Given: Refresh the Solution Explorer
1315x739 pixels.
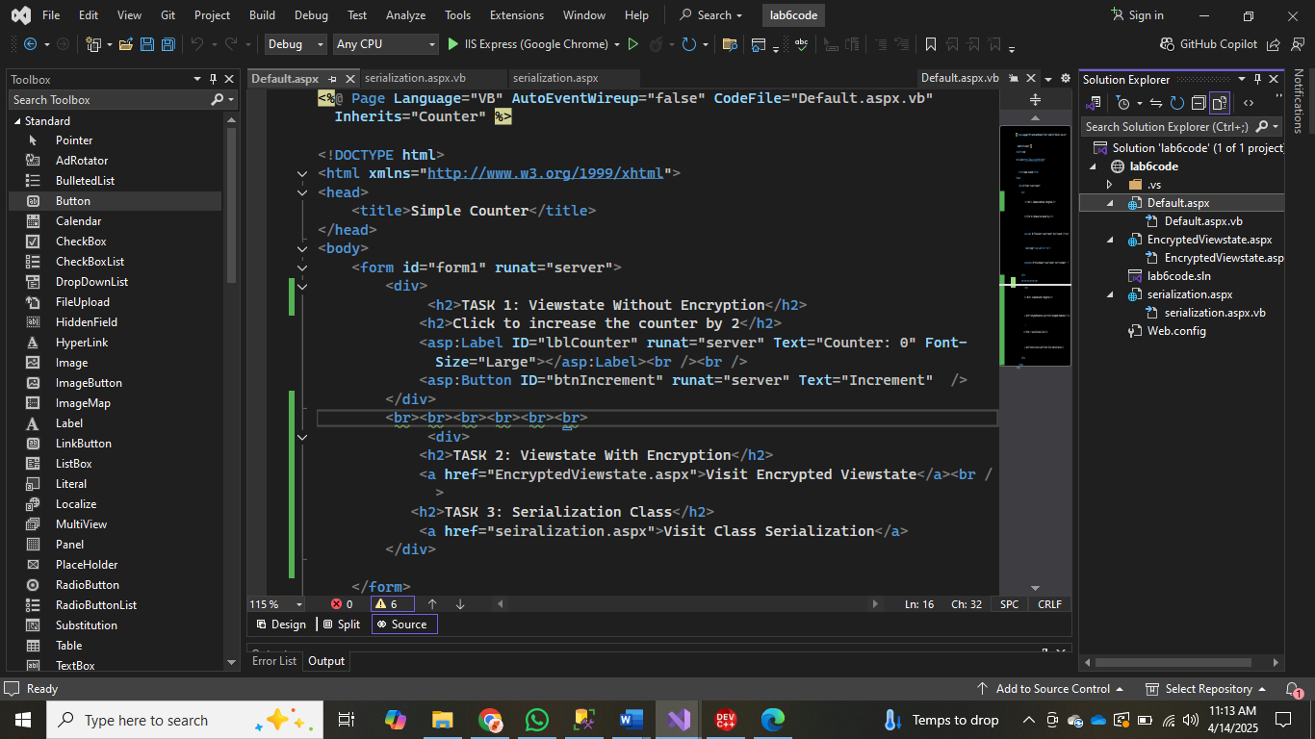Looking at the screenshot, I should pyautogui.click(x=1176, y=103).
